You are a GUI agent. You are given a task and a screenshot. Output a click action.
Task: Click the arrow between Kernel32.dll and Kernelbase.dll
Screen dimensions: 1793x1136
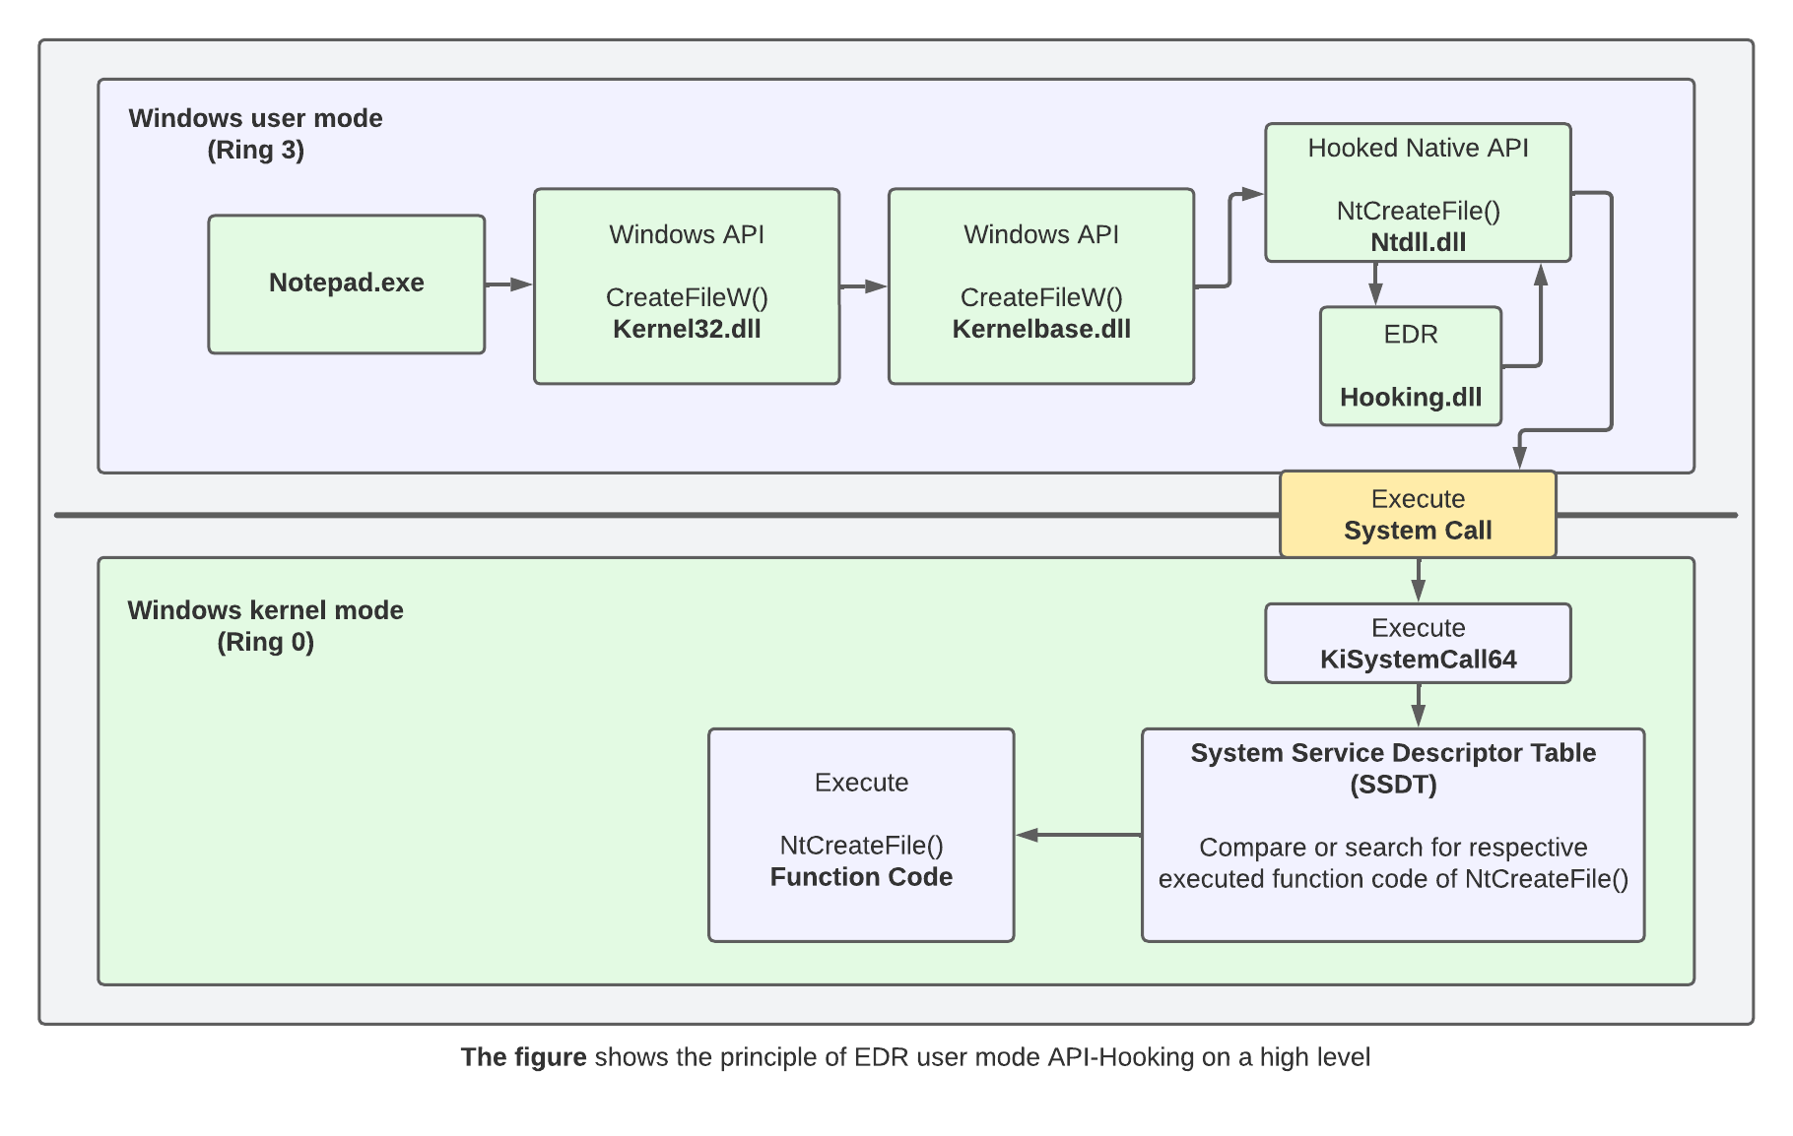863,286
